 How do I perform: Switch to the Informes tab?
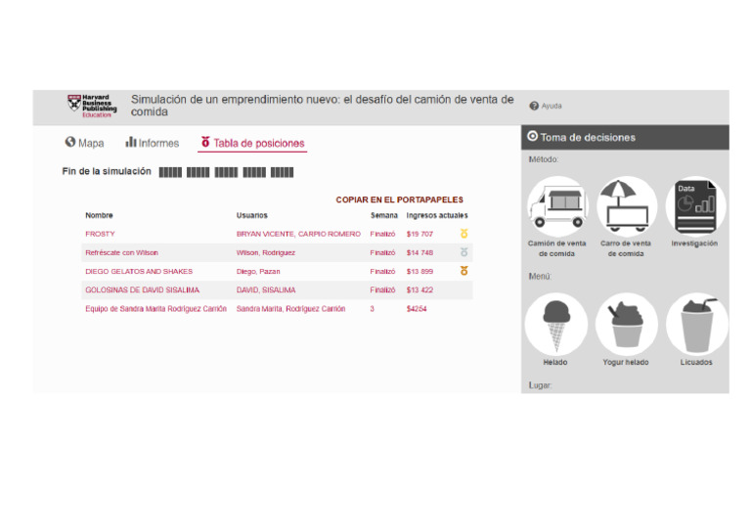tap(152, 143)
